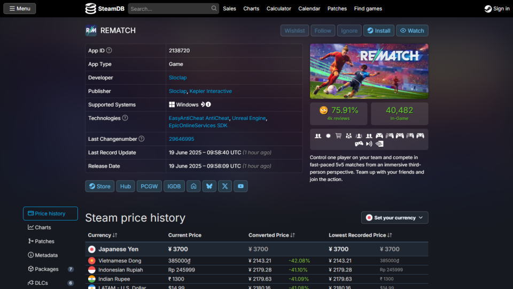This screenshot has width=513, height=289.
Task: Click the YouTube icon
Action: tap(240, 186)
